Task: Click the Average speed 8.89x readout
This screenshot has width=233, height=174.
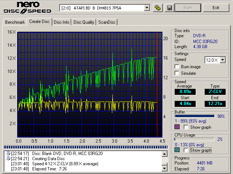Action: (x=185, y=92)
